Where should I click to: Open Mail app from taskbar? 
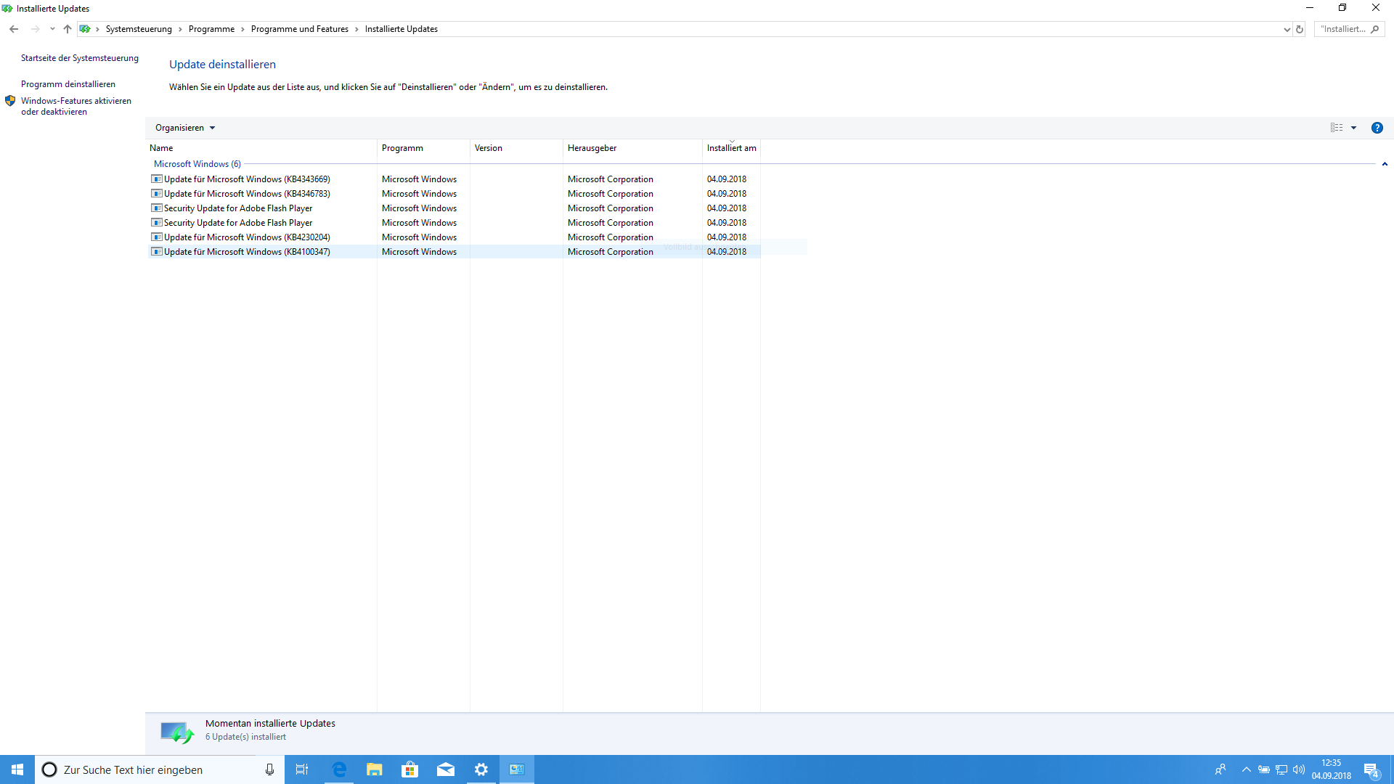(446, 769)
